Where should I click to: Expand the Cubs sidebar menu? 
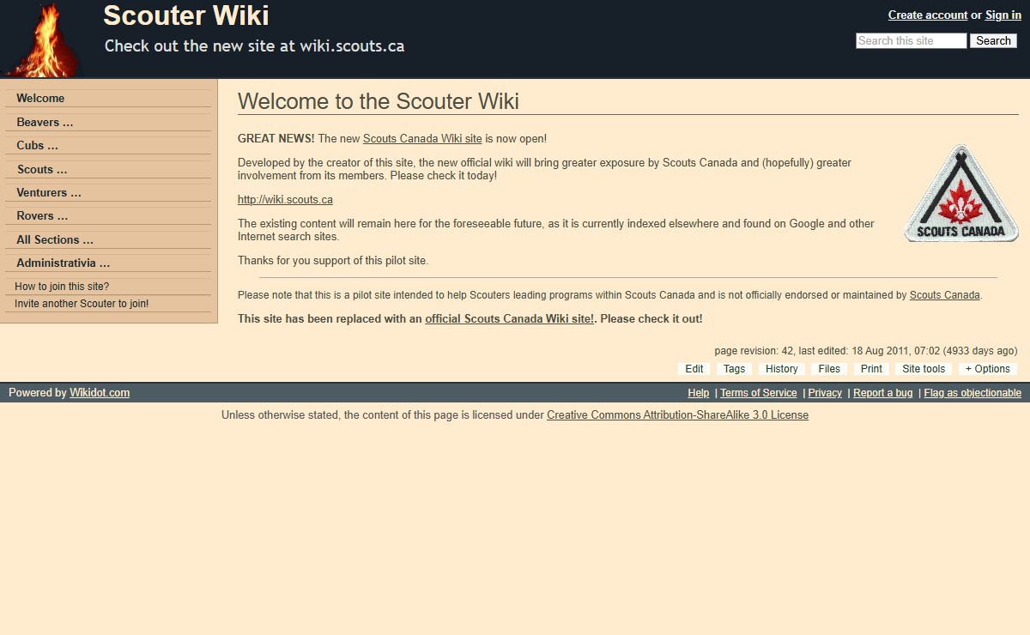[108, 146]
